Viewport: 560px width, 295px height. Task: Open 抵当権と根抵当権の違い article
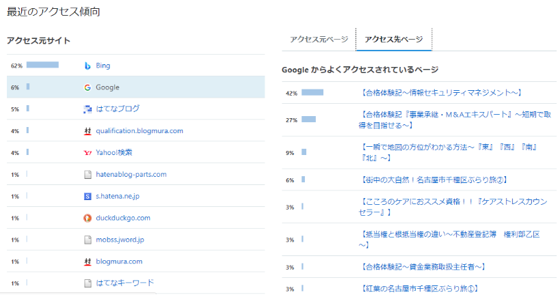coord(449,240)
